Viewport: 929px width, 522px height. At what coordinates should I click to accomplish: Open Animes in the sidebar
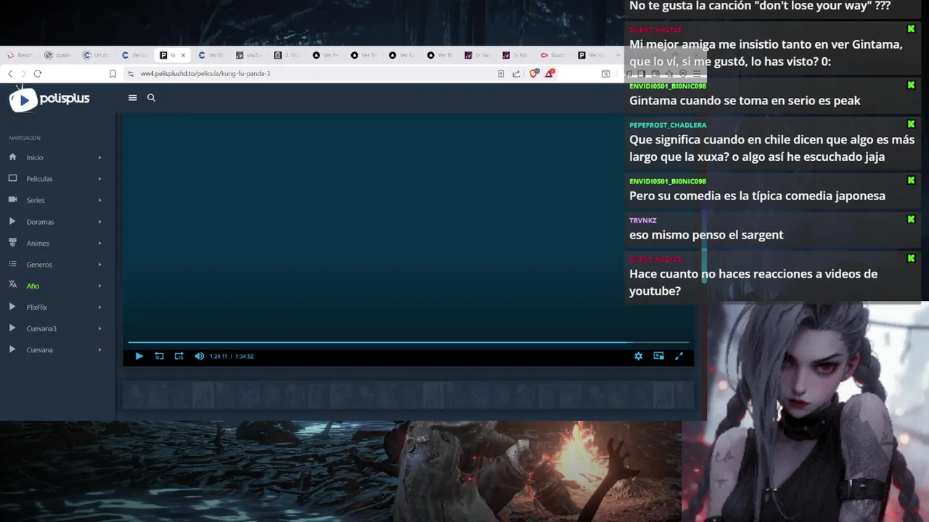pyautogui.click(x=38, y=243)
